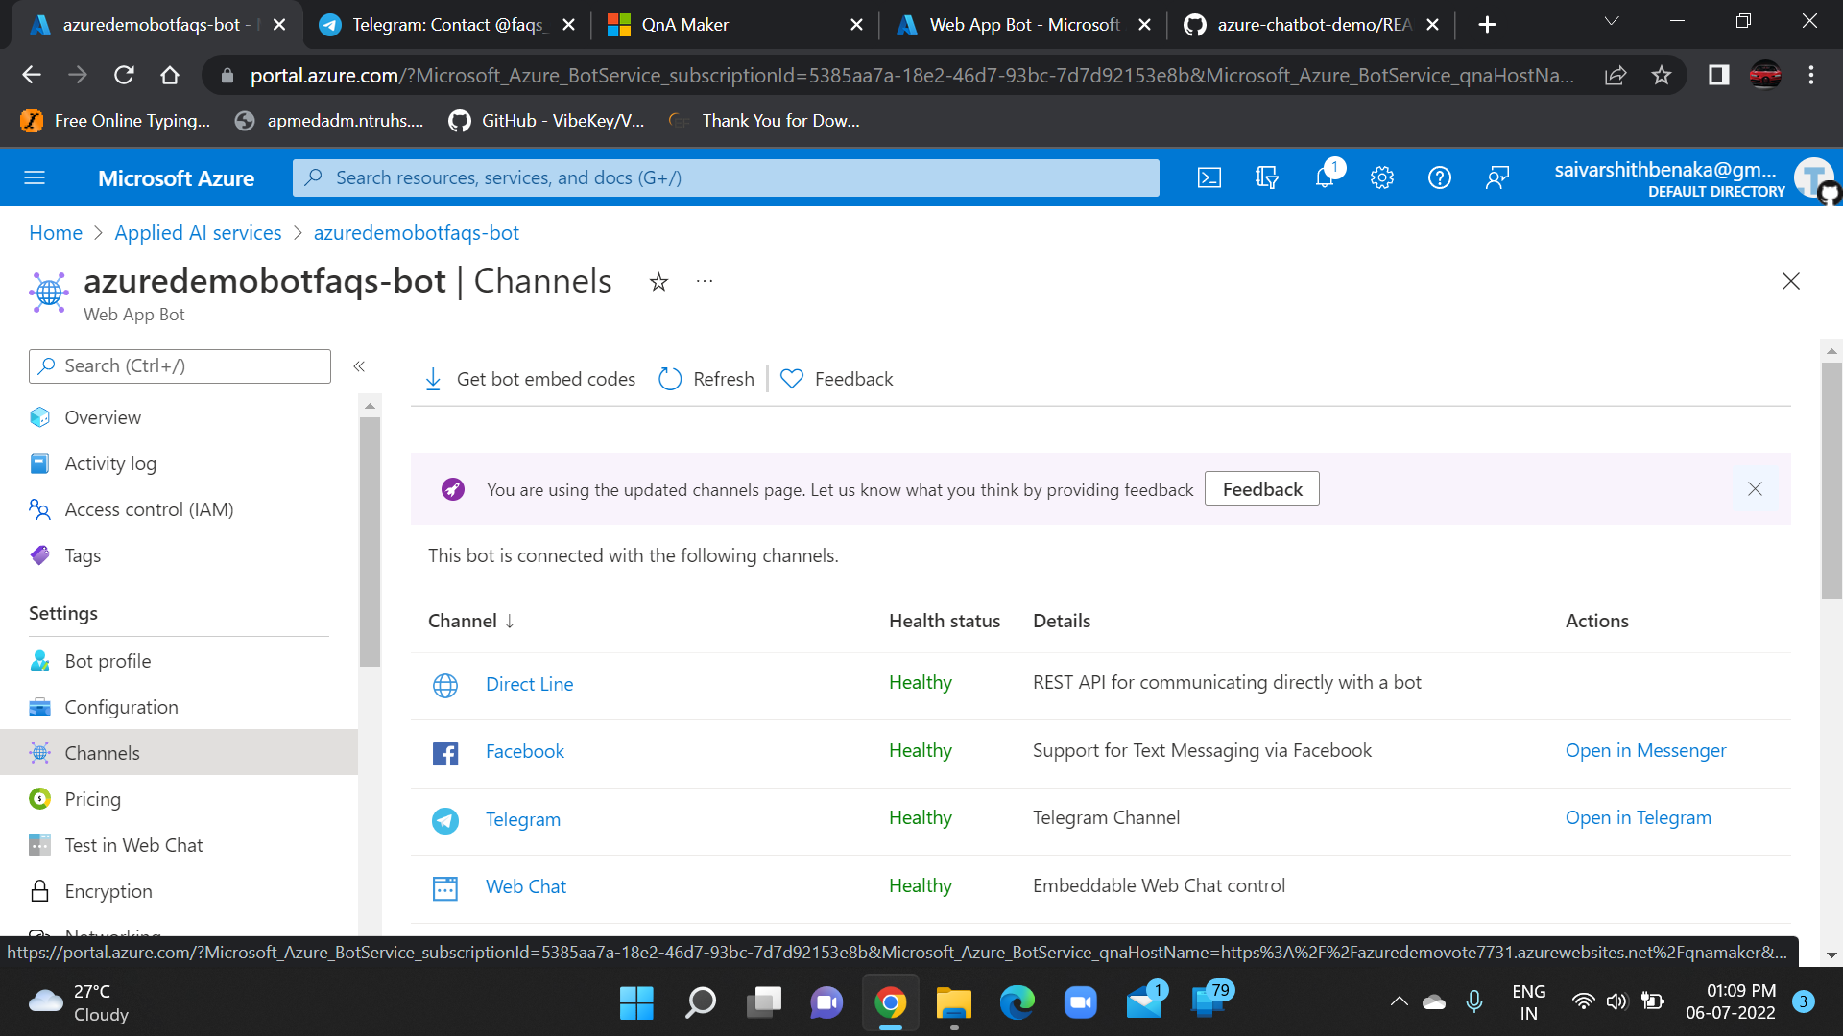Select the Telegram channel icon
1843x1036 pixels.
point(445,821)
